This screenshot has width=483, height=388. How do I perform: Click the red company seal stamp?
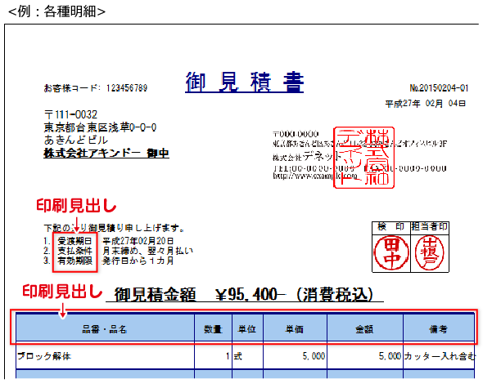pos(363,157)
